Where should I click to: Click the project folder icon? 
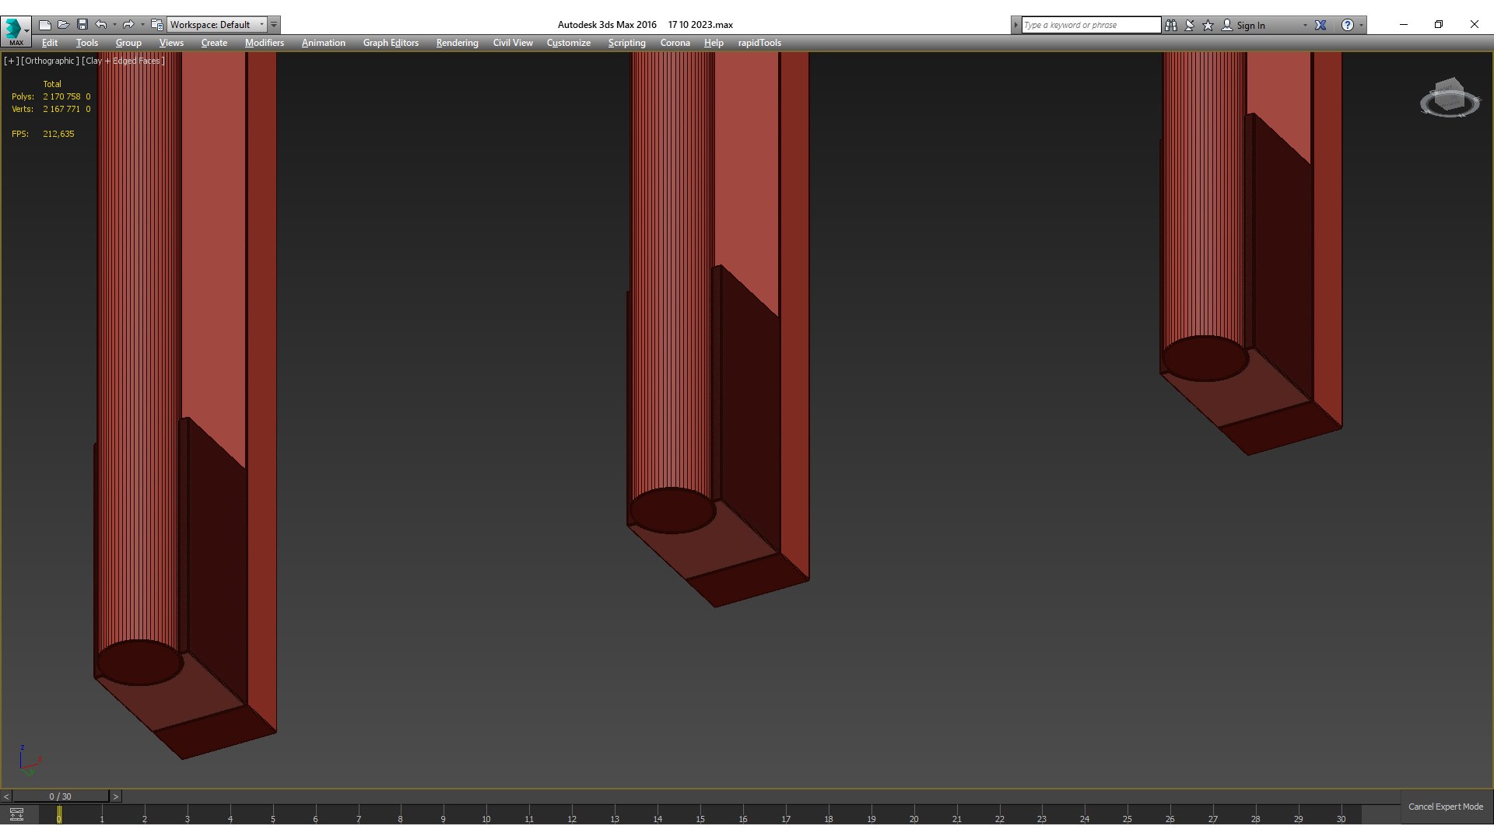(x=157, y=25)
